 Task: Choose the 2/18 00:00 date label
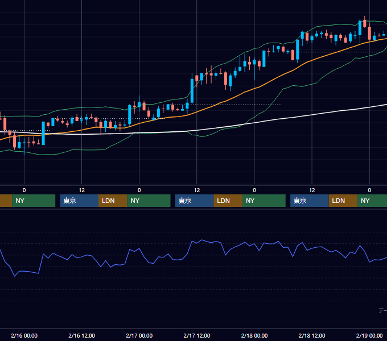pyautogui.click(x=254, y=335)
